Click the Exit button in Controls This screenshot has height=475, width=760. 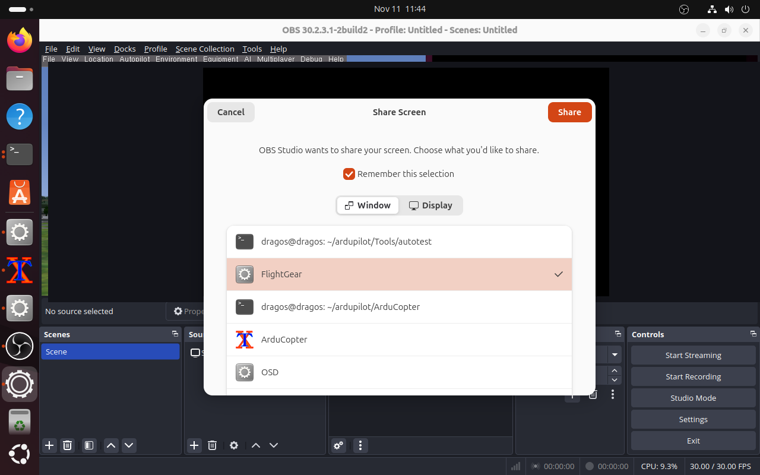pos(693,441)
